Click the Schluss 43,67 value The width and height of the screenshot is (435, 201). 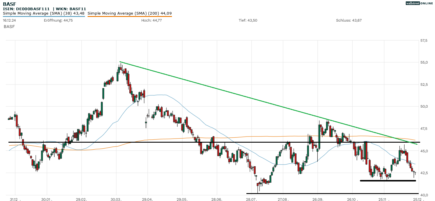[349, 20]
